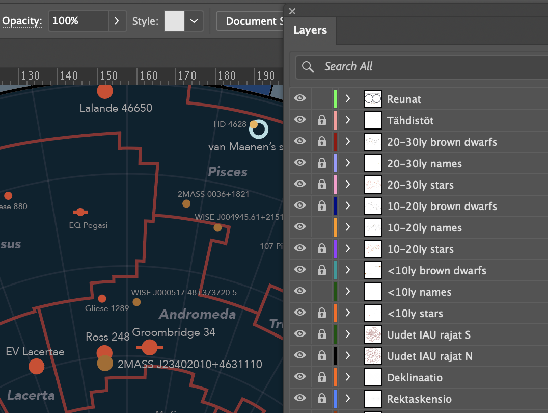Viewport: 548px width, 413px height.
Task: Click the Document Setup button
Action: pos(250,21)
